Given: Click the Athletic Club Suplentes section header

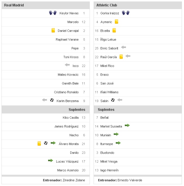Looking at the screenshot, I should (106, 110).
